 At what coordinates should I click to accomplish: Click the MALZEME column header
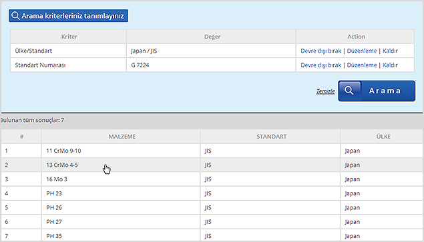click(x=121, y=137)
